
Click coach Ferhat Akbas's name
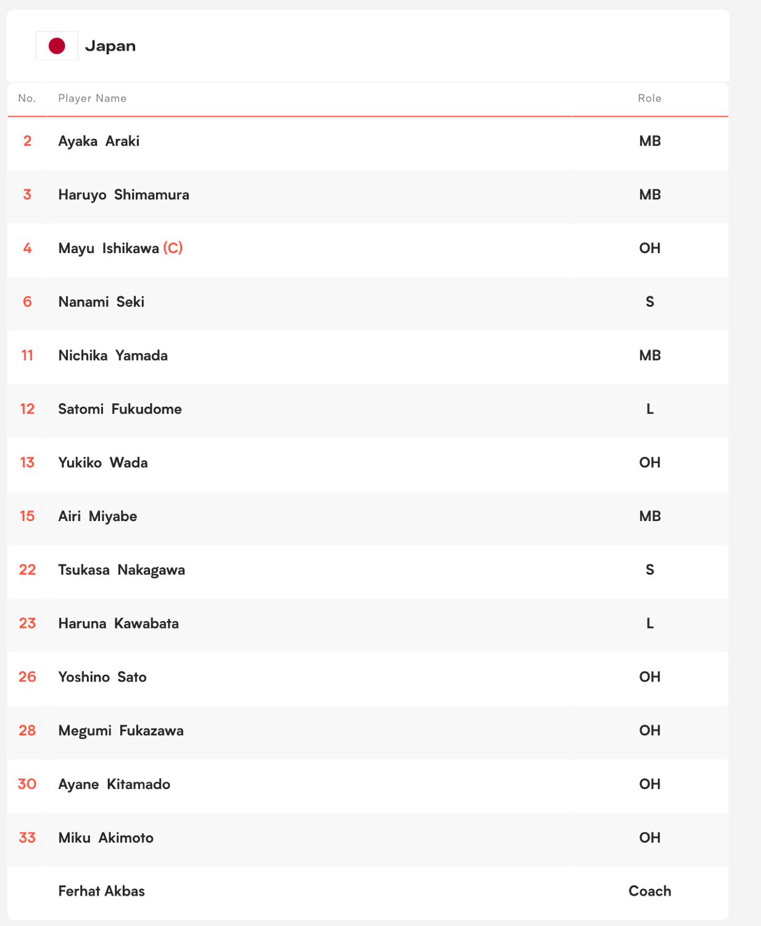click(x=101, y=891)
